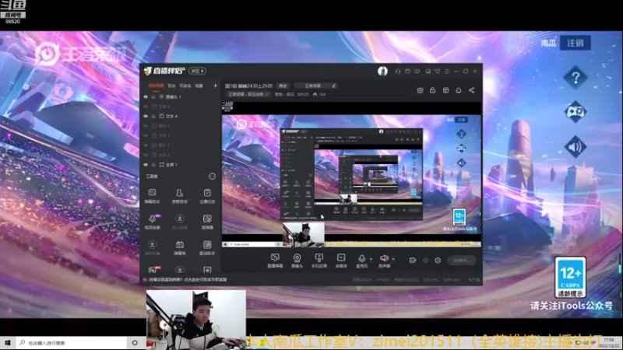
Task: Click the grey start-stream button
Action: click(x=461, y=261)
